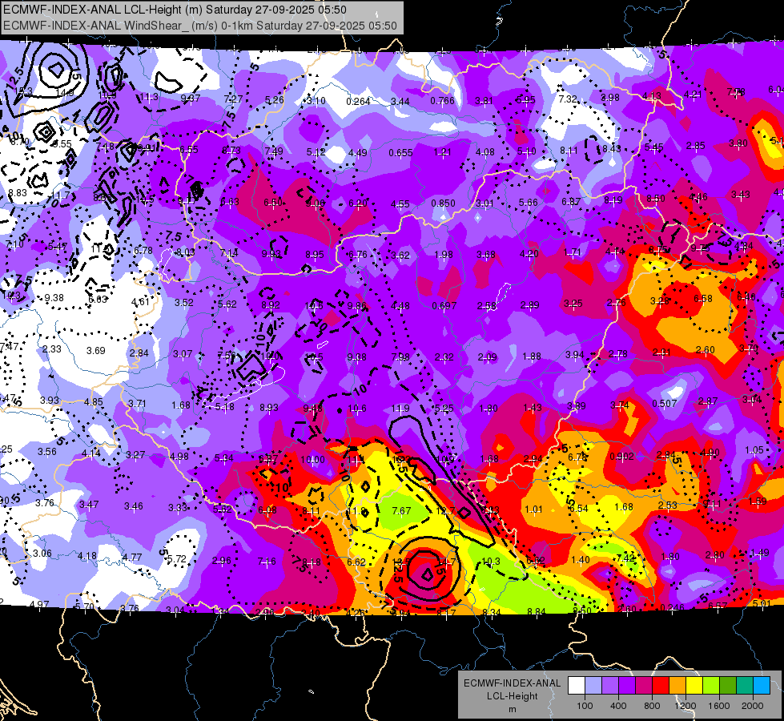Click the map value "14.9"
Screen dimensions: 784x721
tap(65, 93)
